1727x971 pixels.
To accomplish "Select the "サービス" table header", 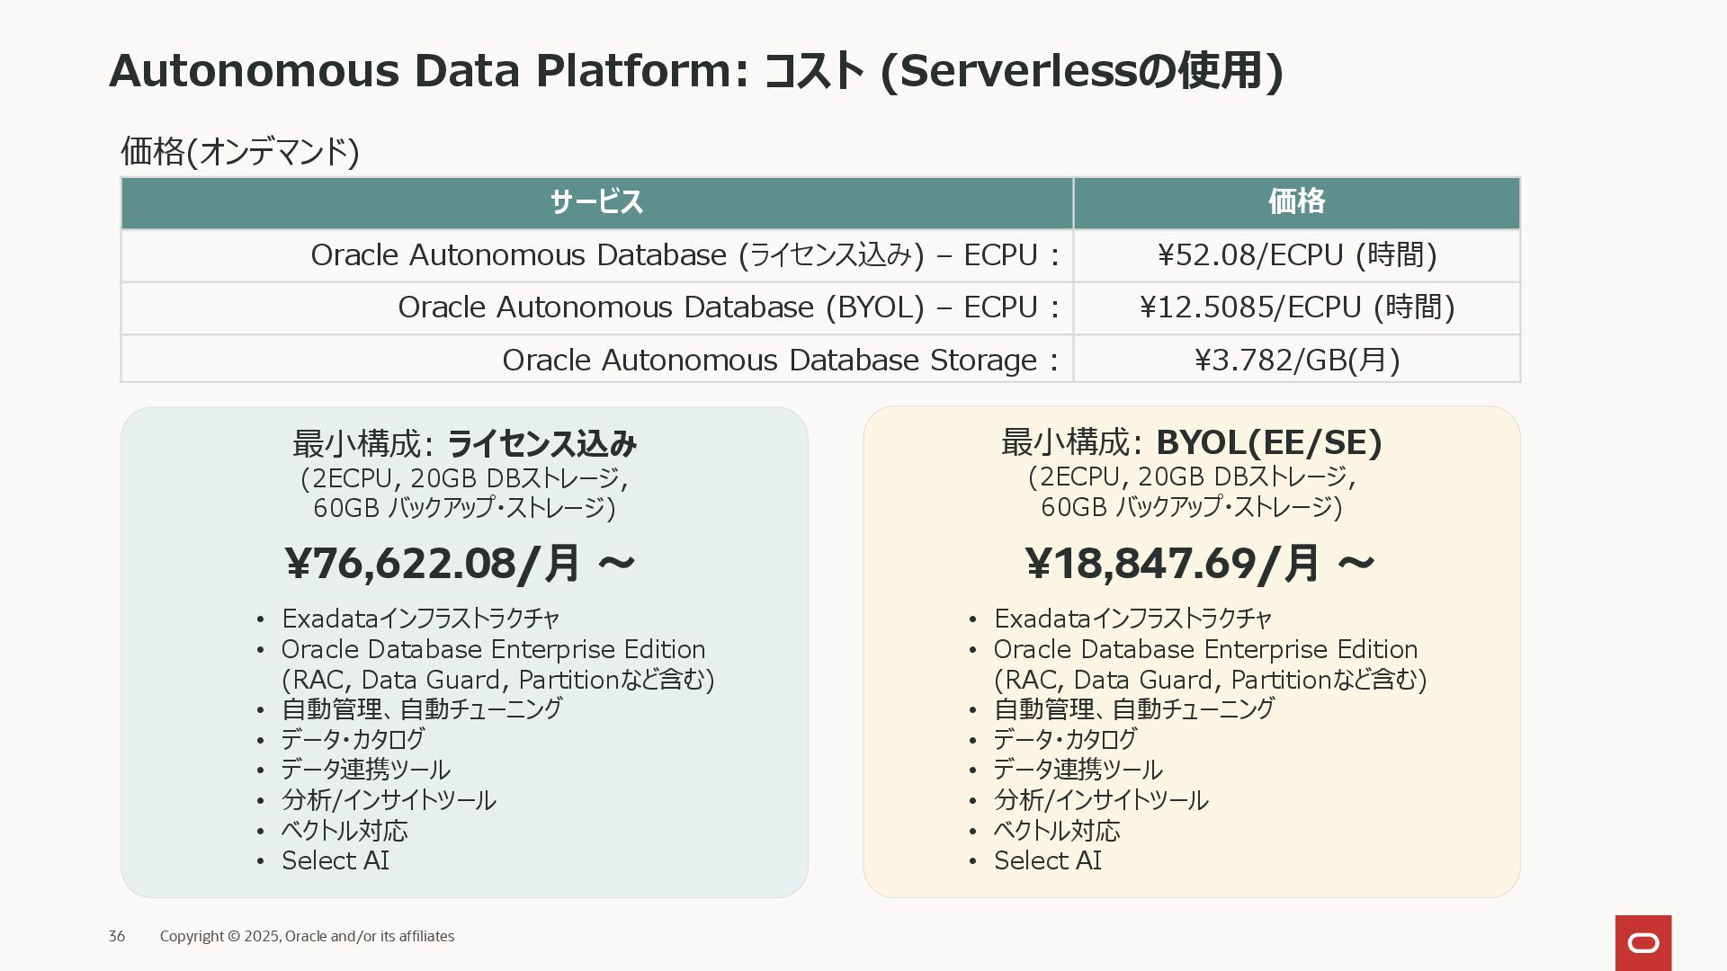I will click(x=597, y=202).
